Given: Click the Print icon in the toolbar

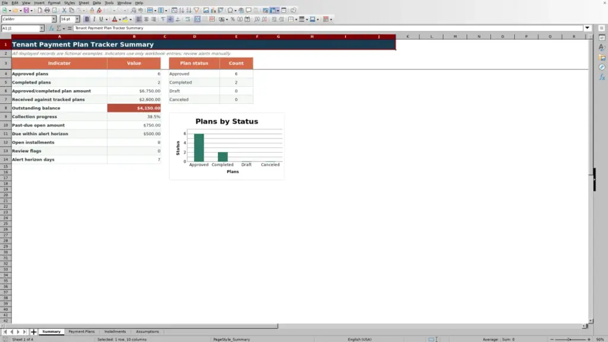Looking at the screenshot, I should point(47,10).
